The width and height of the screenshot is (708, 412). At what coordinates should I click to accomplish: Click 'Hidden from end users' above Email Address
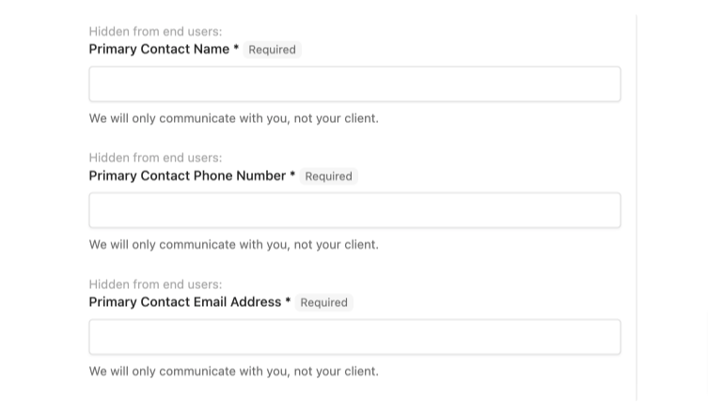155,284
